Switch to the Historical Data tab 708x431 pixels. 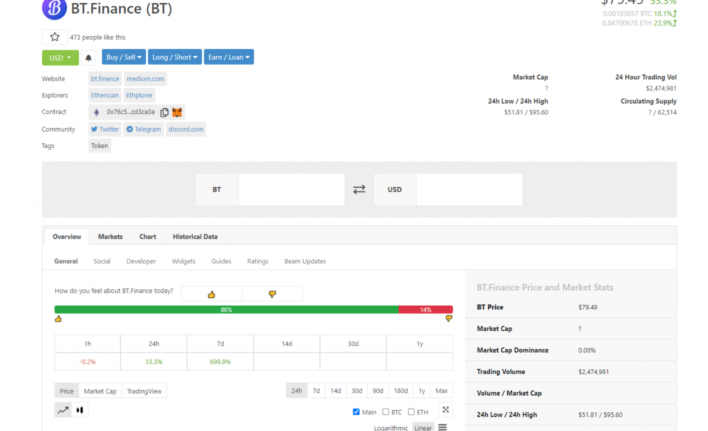[x=195, y=237]
